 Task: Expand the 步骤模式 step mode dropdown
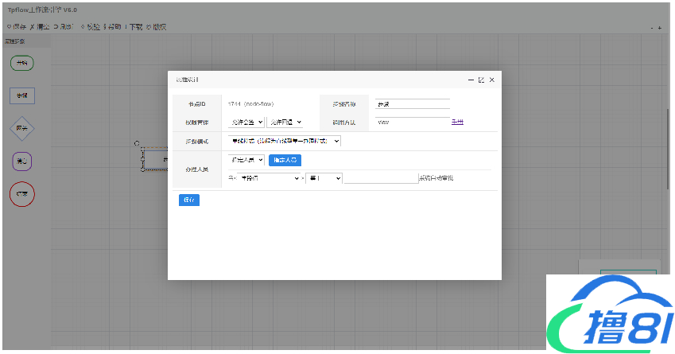coord(284,141)
